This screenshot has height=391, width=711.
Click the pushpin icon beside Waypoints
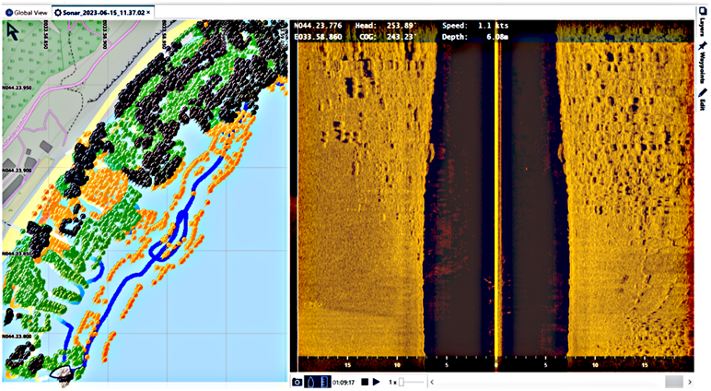click(702, 44)
